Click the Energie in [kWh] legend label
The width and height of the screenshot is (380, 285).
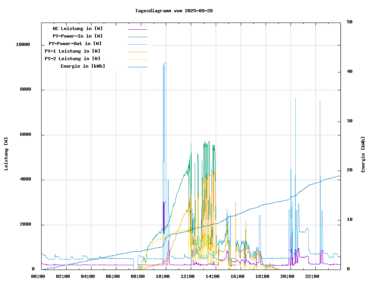[83, 66]
